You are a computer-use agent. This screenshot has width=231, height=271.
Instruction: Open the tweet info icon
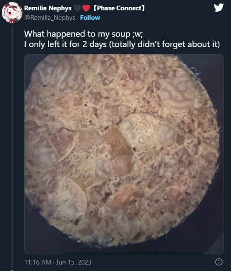click(x=219, y=262)
